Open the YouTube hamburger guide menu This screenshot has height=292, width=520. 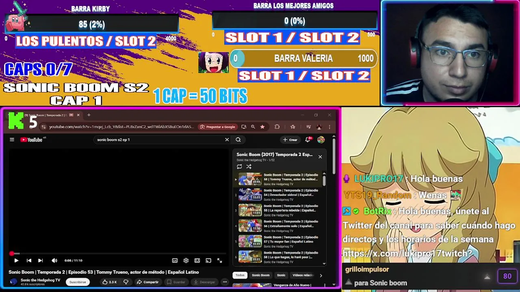click(12, 140)
